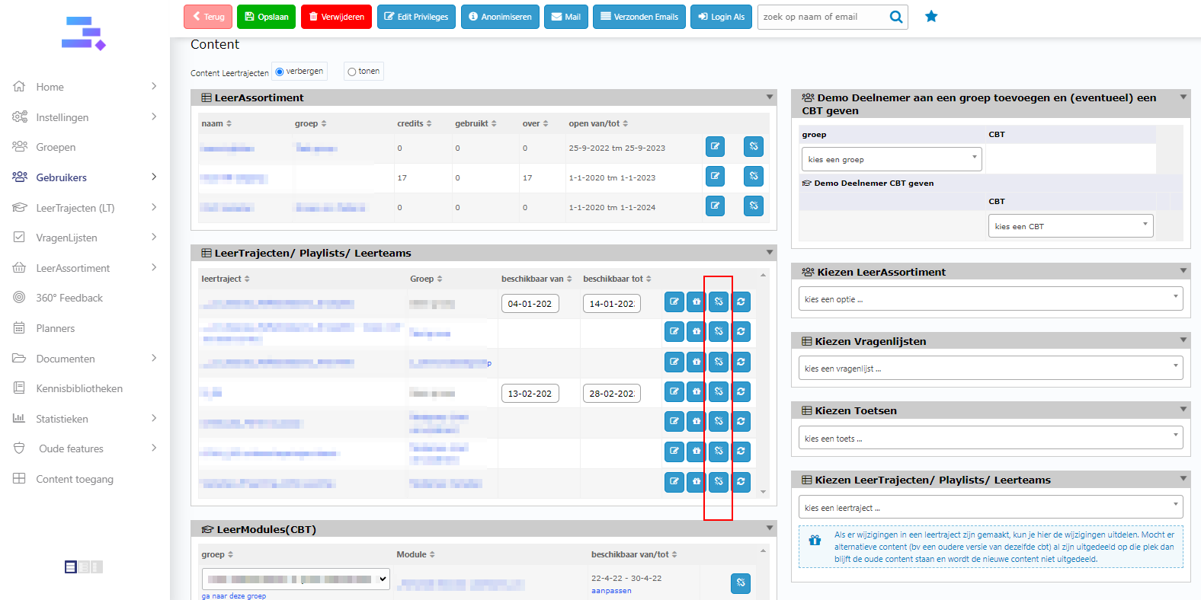The height and width of the screenshot is (600, 1201).
Task: Click refresh icon in first leertraject row
Action: point(741,302)
